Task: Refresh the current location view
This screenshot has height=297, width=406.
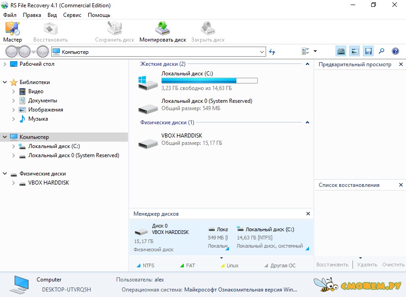Action: tap(272, 52)
